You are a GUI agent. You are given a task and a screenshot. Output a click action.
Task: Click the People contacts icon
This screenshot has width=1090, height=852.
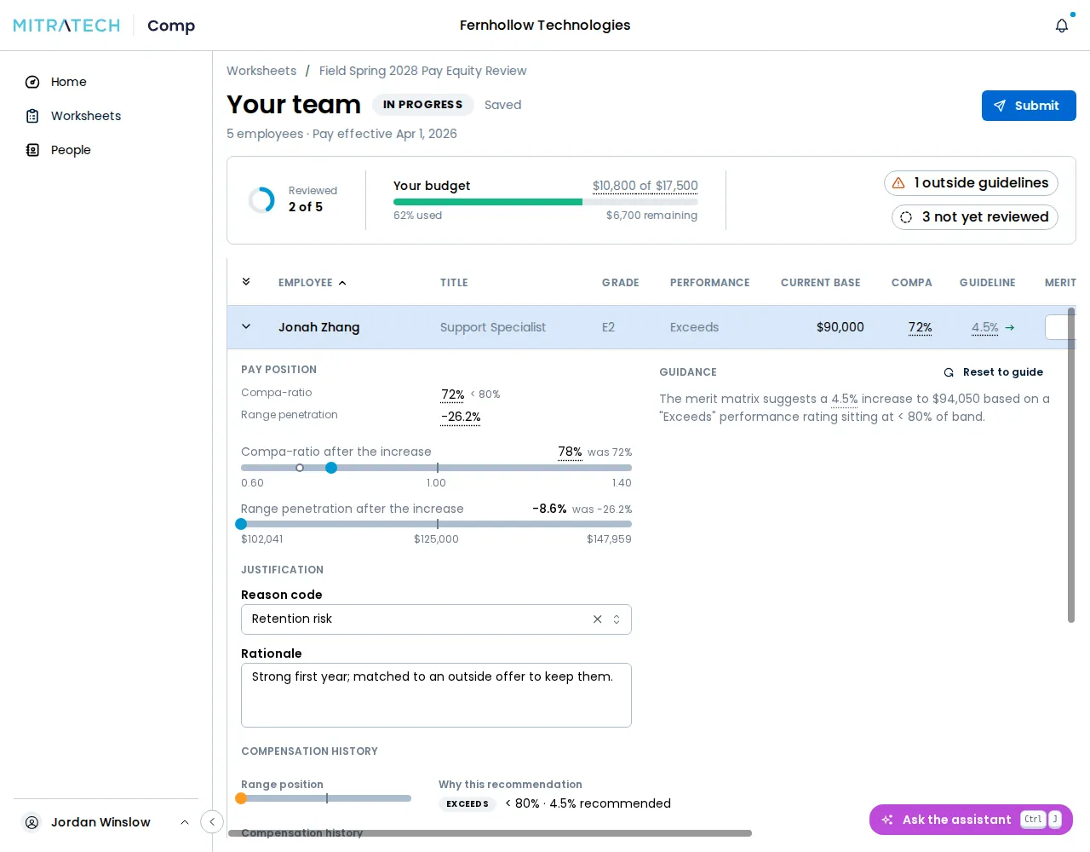point(32,150)
